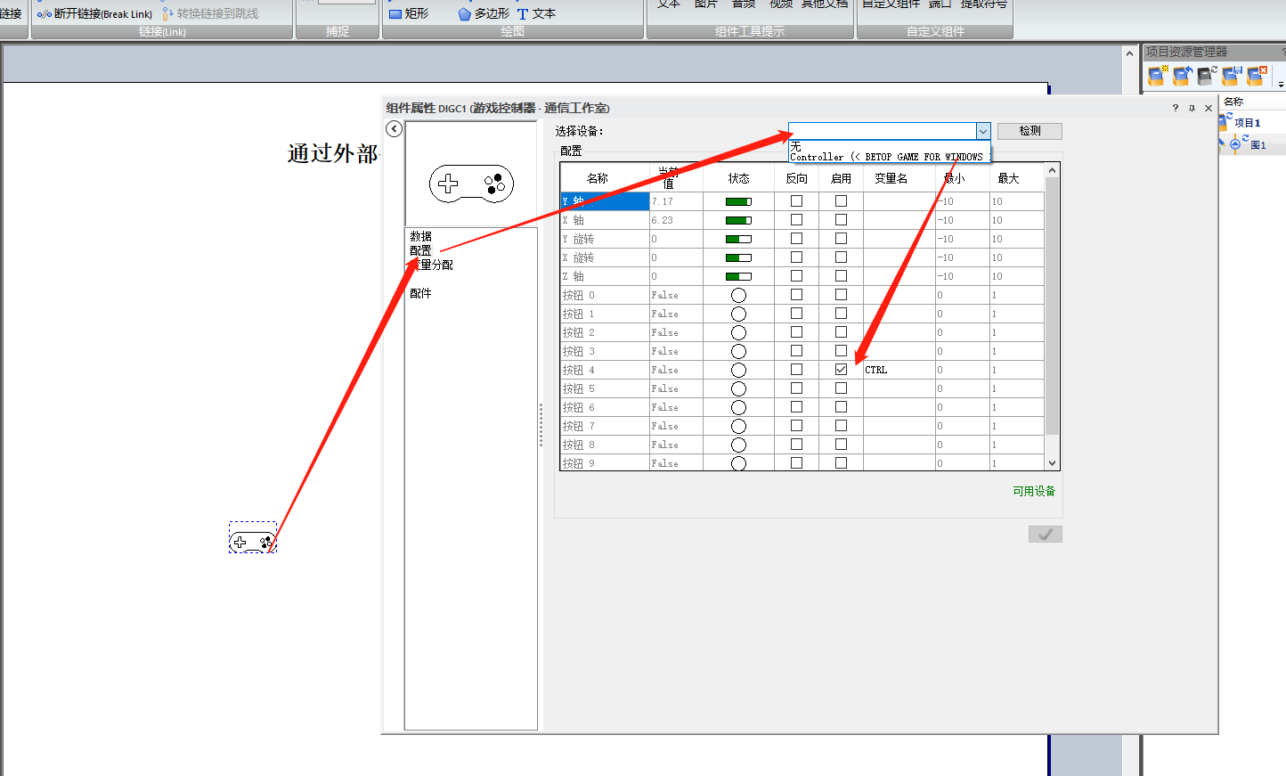
Task: Click the 可用设备 link
Action: 1034,491
